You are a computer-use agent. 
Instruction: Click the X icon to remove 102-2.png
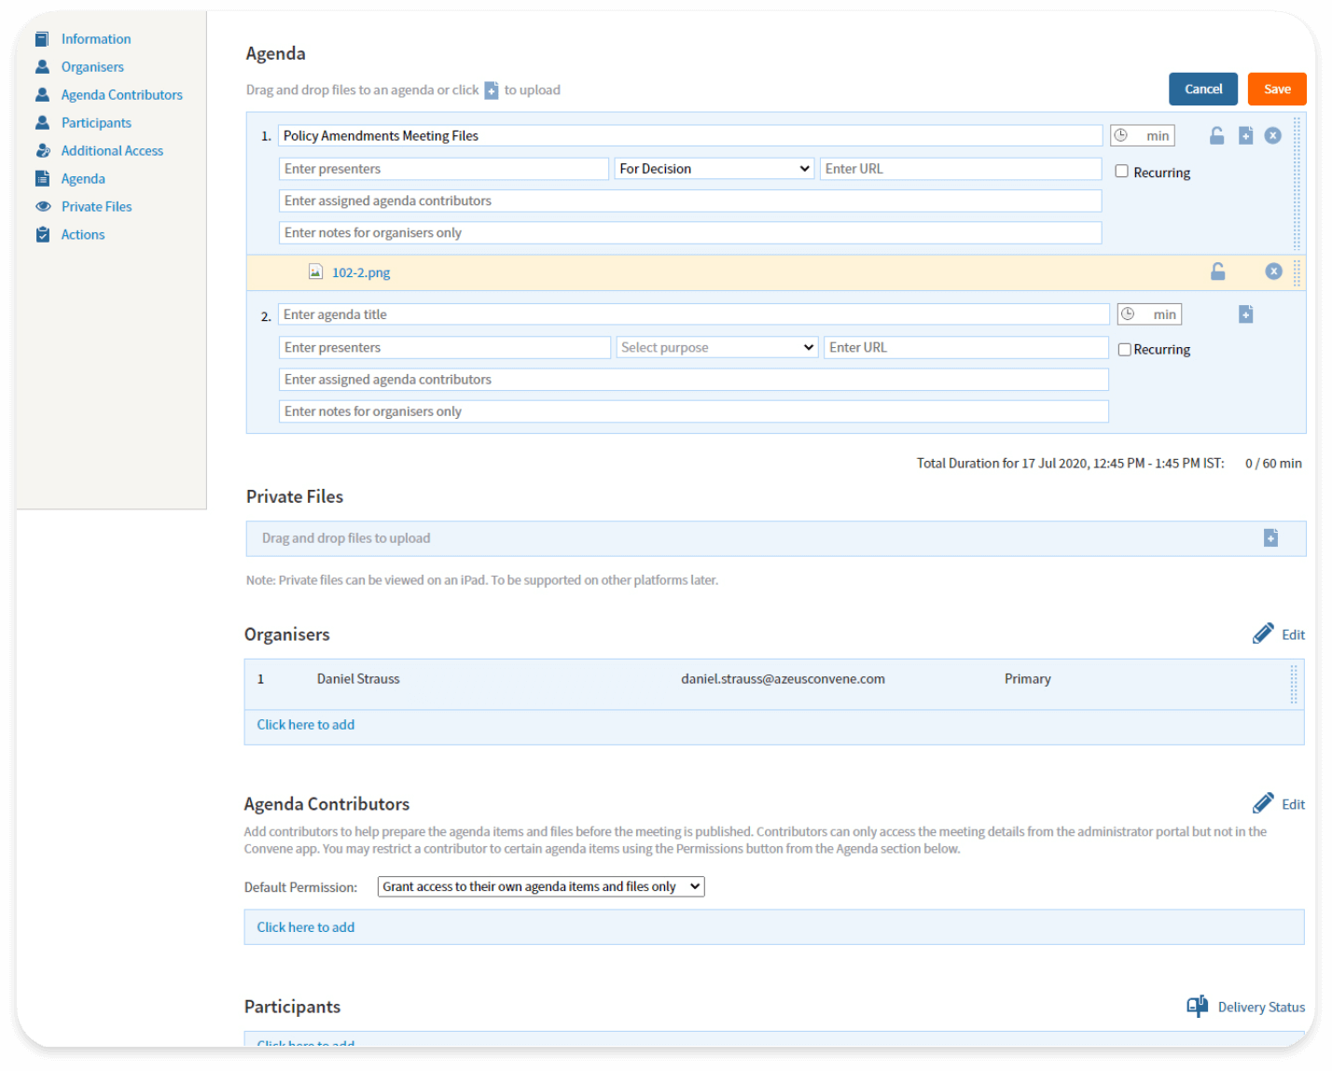[1273, 271]
